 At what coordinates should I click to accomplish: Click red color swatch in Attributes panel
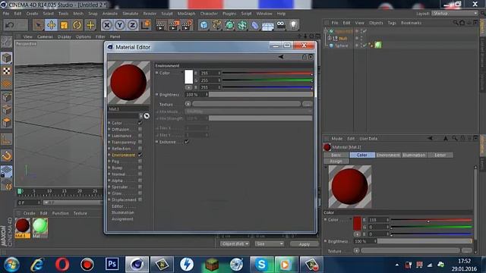(x=357, y=224)
